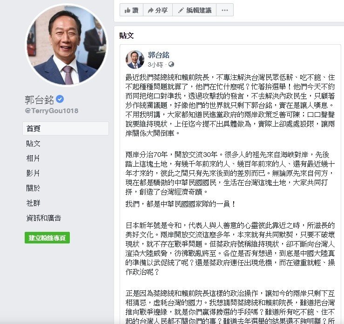Click the globe public-audience icon on post
344x324 pixels.
pyautogui.click(x=171, y=64)
